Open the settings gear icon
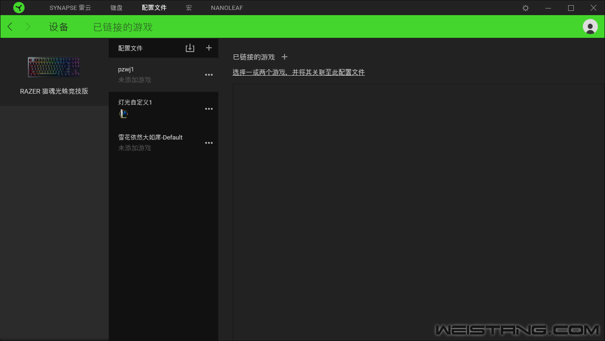This screenshot has height=341, width=605. (526, 8)
